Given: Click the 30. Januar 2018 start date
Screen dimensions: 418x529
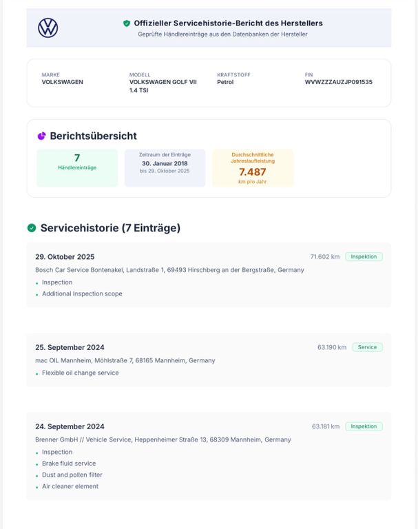Looking at the screenshot, I should point(165,164).
